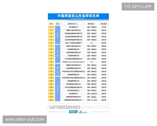Select the person 宁允展 in row 12
Viewport: 157px width, 126px height.
(65, 62)
